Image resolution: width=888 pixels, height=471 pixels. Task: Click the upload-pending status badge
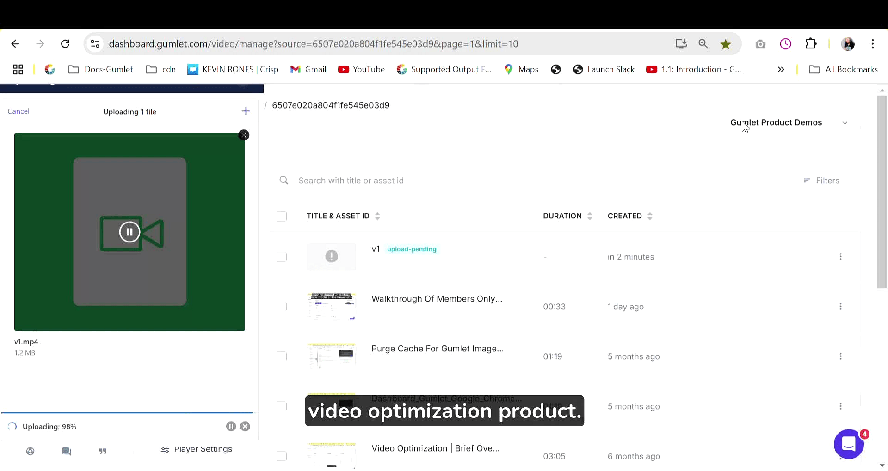(412, 249)
